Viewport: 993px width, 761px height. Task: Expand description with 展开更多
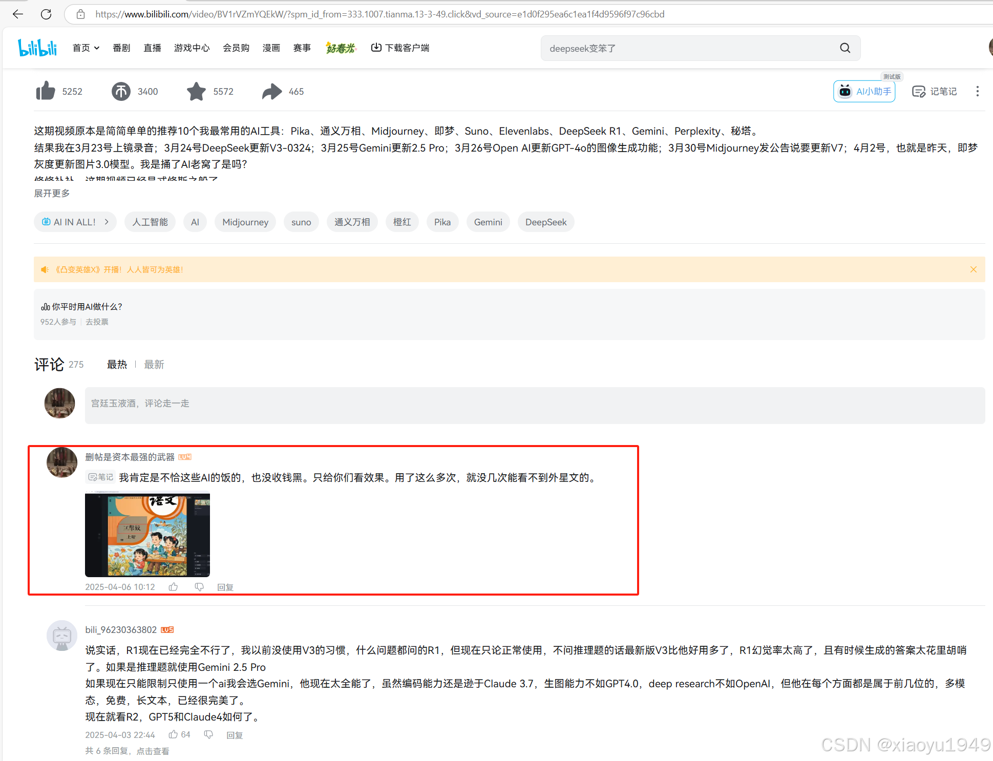pyautogui.click(x=52, y=193)
